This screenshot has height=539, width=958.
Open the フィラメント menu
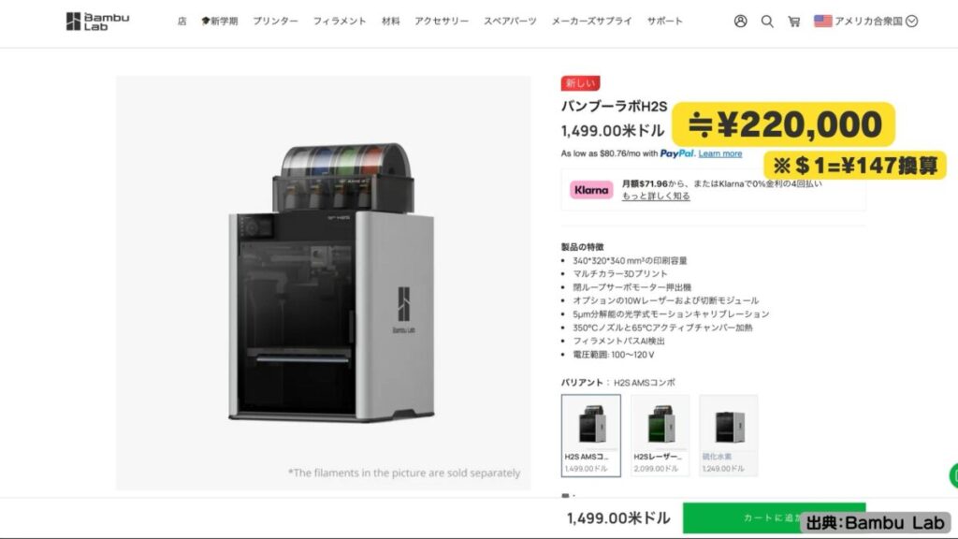(x=340, y=22)
